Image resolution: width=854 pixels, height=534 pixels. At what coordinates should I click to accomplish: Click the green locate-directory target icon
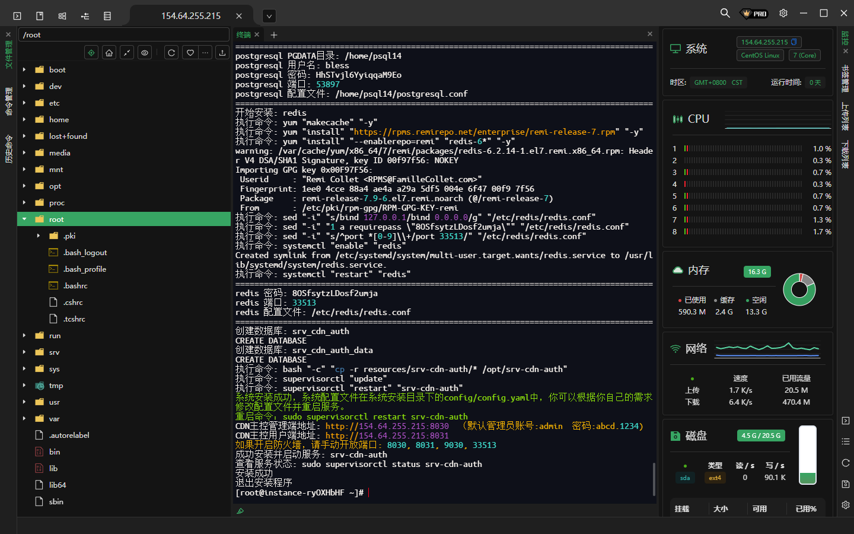point(91,53)
